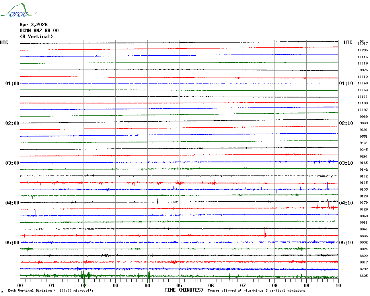Image resolution: width=370 pixels, height=296 pixels.
Task: Click the right-side "03:10" time label
Action: [346, 163]
